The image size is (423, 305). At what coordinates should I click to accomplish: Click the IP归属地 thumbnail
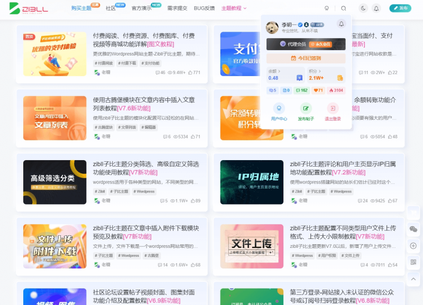(252, 182)
